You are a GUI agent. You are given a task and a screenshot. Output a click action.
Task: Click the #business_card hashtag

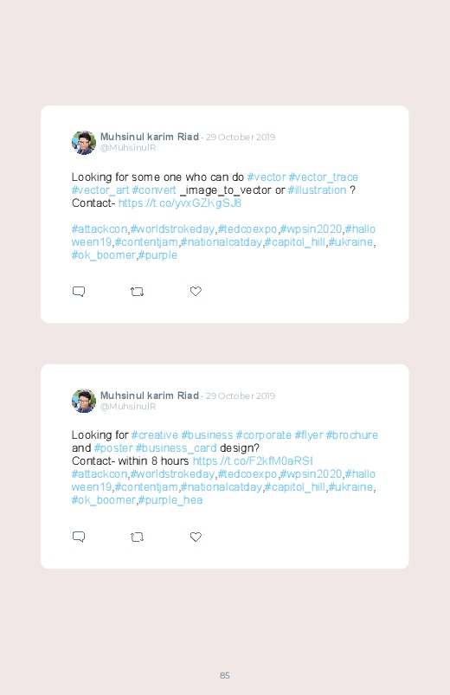(176, 448)
